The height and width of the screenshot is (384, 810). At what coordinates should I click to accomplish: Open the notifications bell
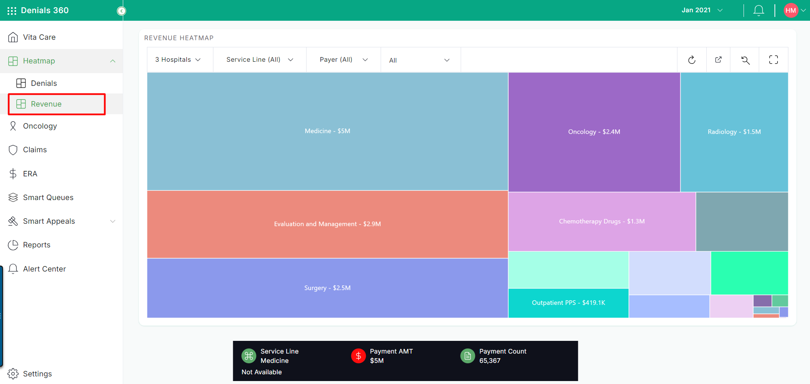click(758, 10)
